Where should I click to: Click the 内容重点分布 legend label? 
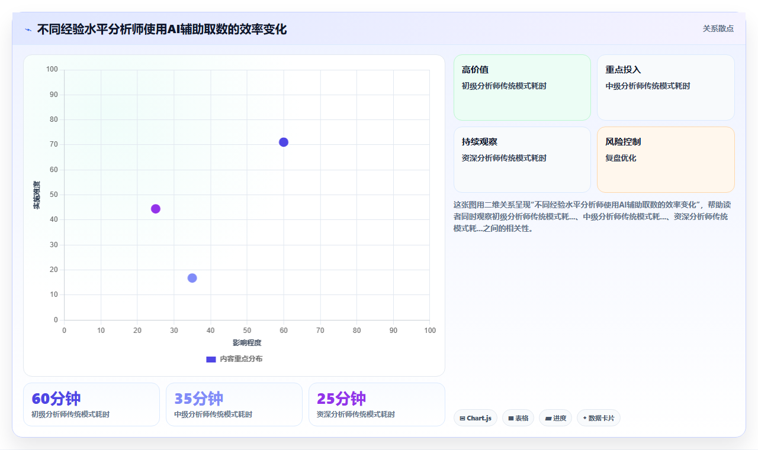(241, 359)
